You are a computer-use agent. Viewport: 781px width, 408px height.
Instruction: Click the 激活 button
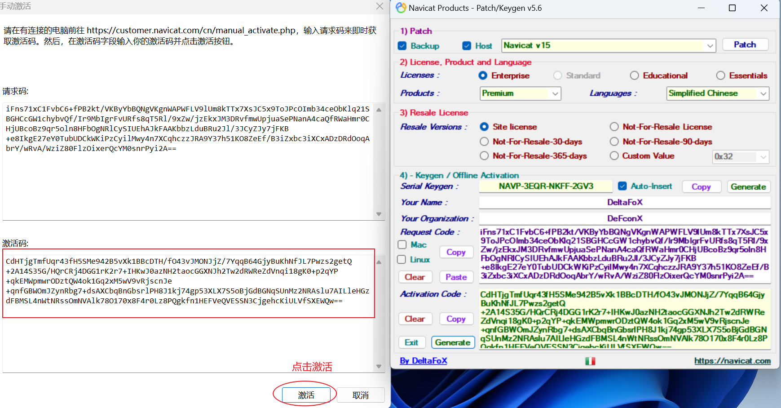pyautogui.click(x=306, y=395)
